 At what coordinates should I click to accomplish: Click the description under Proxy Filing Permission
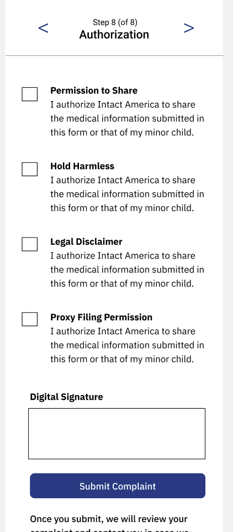127,345
